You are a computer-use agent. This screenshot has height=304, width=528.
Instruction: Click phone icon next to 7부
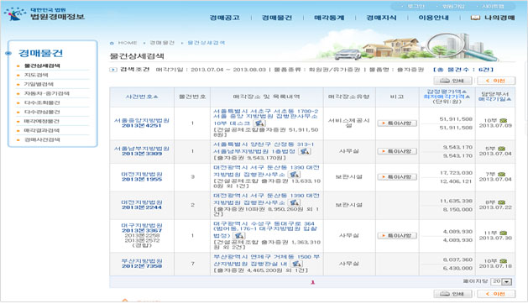[x=502, y=174]
